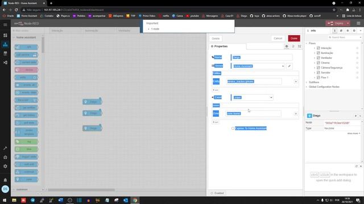Toggle enable for Câmera/Segurança flow in outline
The image size is (364, 204).
(357, 68)
